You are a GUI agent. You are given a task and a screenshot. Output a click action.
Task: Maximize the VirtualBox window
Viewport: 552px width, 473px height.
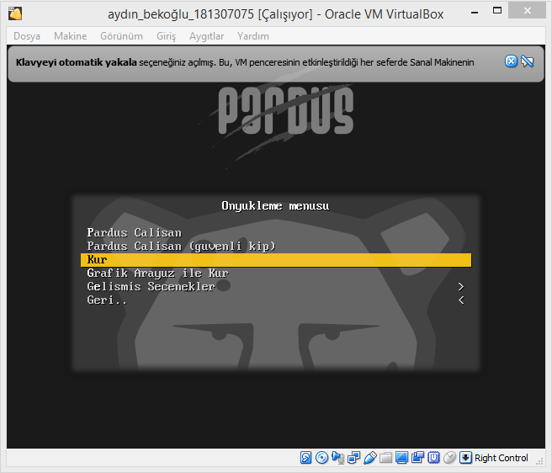tap(497, 11)
